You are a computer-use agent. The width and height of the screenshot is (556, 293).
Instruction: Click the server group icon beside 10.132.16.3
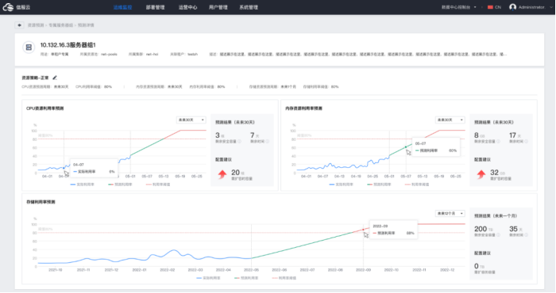coord(29,48)
